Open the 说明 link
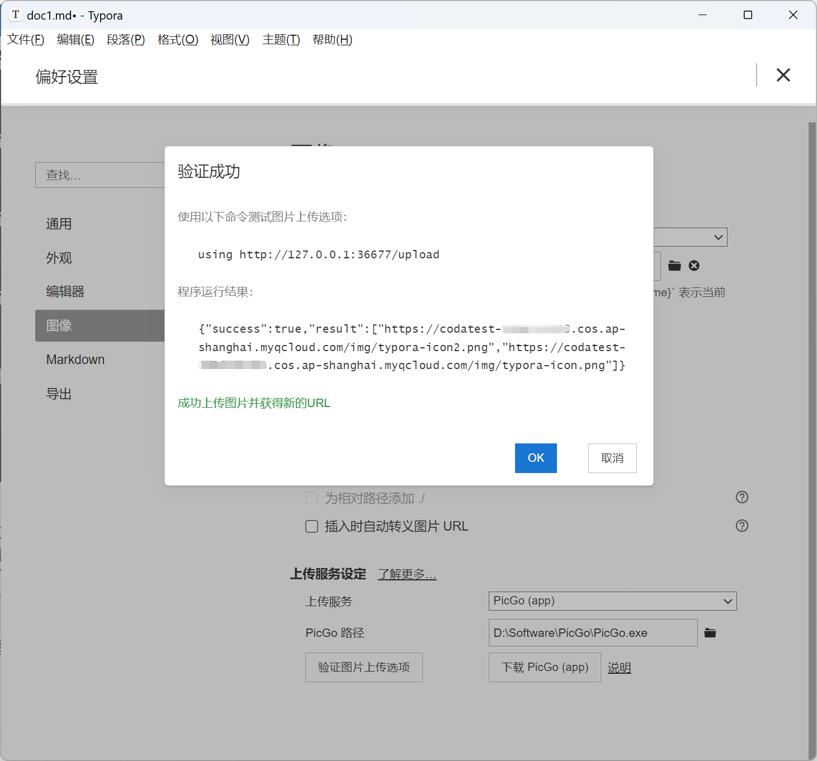This screenshot has width=817, height=761. click(x=619, y=668)
